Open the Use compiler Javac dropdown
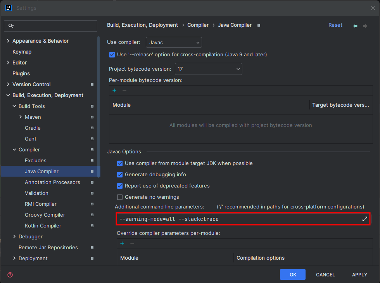Image resolution: width=380 pixels, height=283 pixels. (x=174, y=42)
